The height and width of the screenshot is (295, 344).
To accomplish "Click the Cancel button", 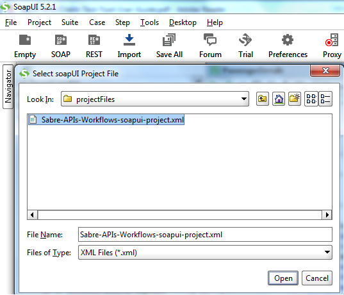I will (x=317, y=278).
